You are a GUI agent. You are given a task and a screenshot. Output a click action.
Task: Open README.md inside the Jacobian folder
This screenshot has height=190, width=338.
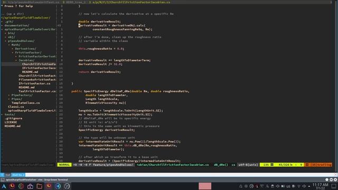[30, 72]
